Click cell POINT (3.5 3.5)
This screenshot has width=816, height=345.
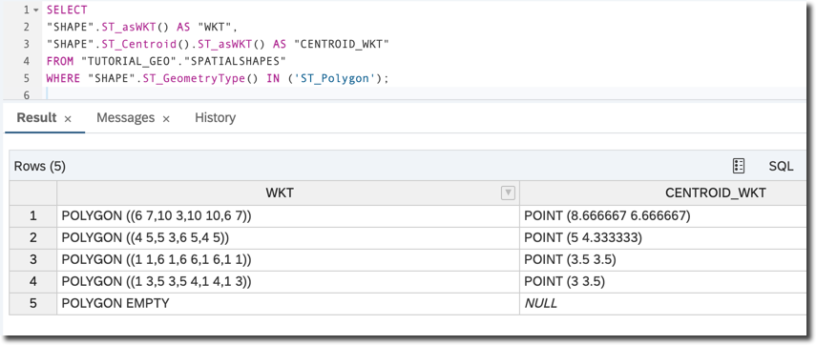coord(662,260)
